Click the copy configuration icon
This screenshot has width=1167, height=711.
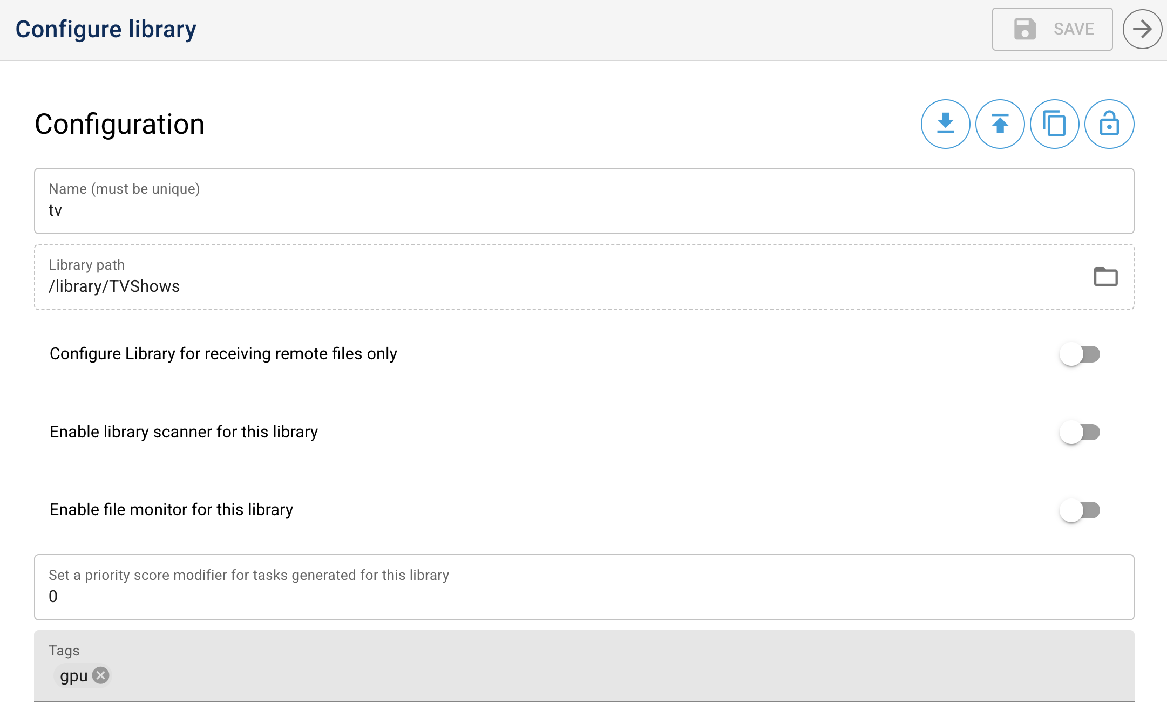[1054, 124]
